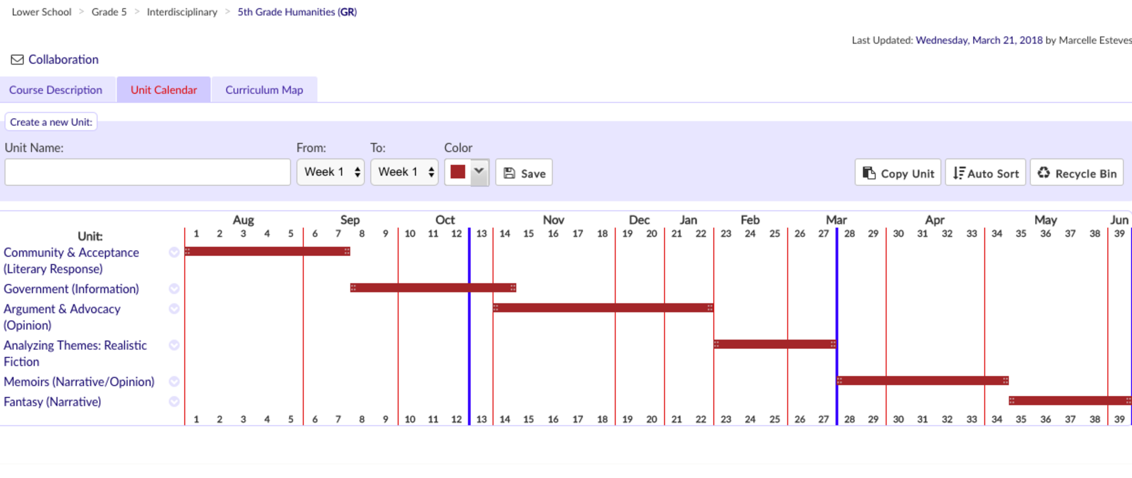The width and height of the screenshot is (1132, 478).
Task: Click the red color swatch
Action: point(458,172)
